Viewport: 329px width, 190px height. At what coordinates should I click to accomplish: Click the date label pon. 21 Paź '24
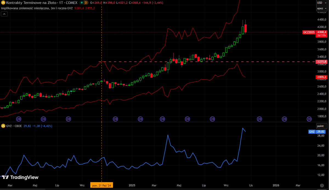(x=102, y=185)
